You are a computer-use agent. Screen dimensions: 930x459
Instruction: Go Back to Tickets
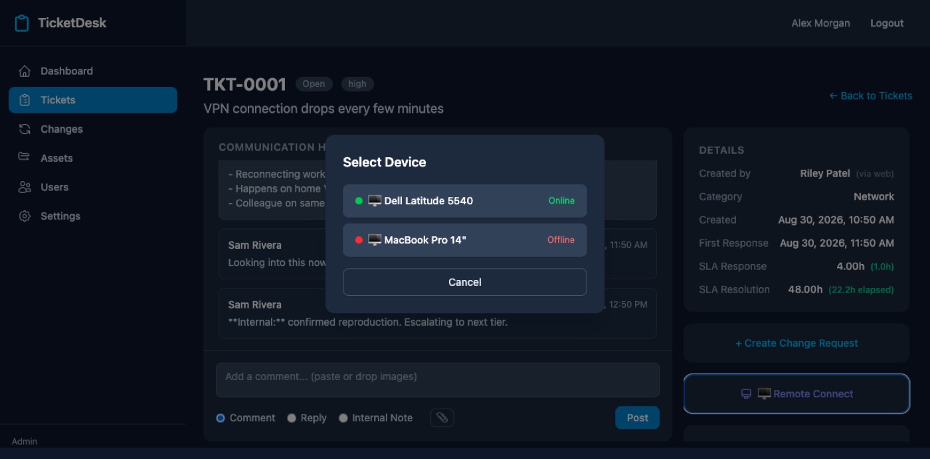pyautogui.click(x=871, y=96)
